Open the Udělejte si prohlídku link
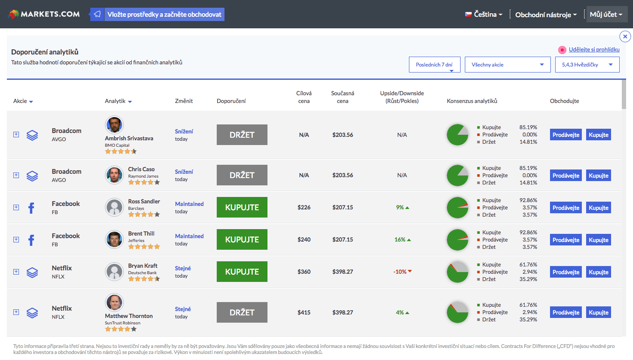 point(594,49)
